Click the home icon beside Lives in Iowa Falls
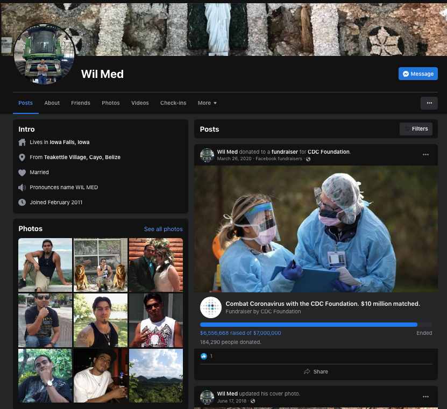Screen dimensions: 447x409 (x=22, y=142)
